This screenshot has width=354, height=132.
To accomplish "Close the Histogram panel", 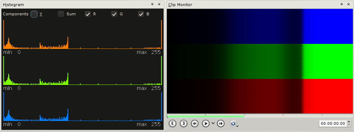I will coord(159,4).
